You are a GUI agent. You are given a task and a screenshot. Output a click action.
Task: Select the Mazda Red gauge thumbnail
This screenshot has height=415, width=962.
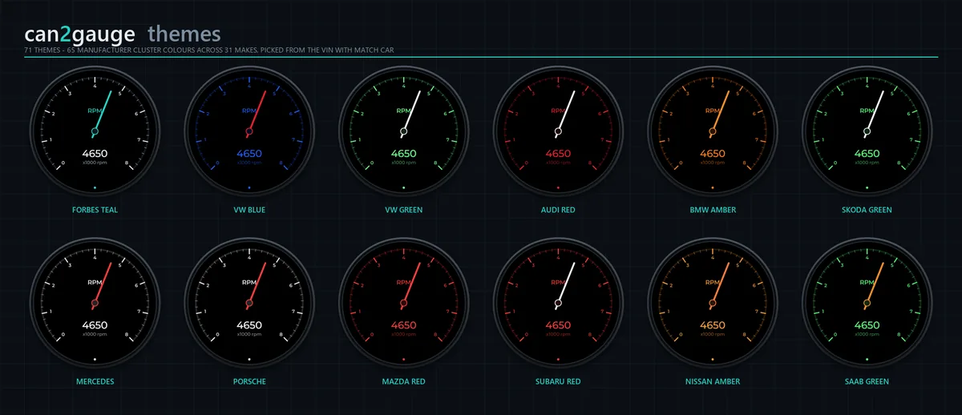(403, 303)
